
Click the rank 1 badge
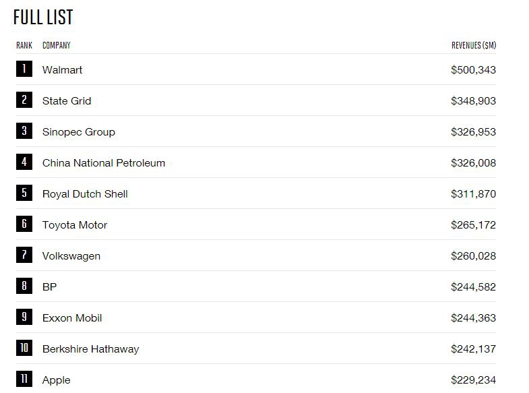coord(24,69)
